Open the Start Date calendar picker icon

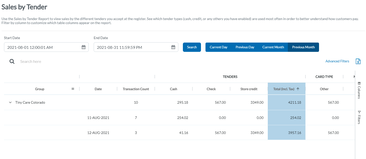click(x=84, y=47)
